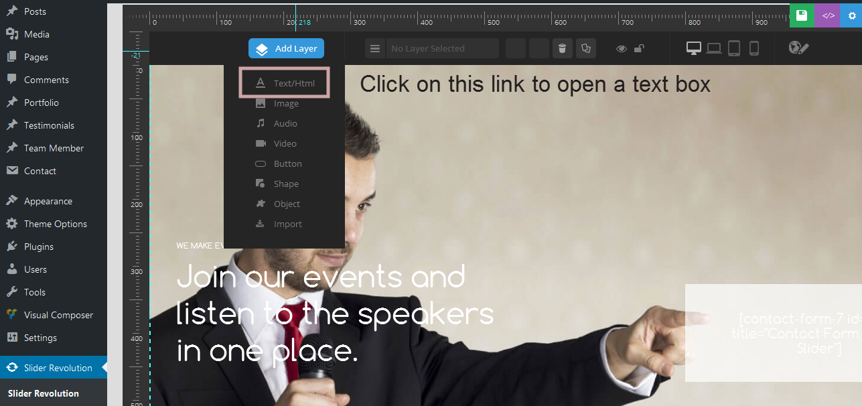Toggle layer visibility eye icon
Screen dimensions: 862x406
622,48
